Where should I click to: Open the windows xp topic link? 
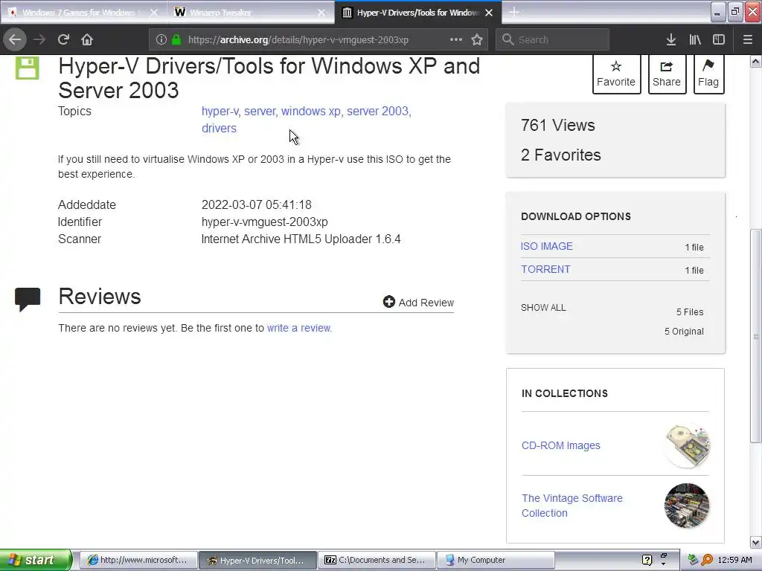[311, 112]
